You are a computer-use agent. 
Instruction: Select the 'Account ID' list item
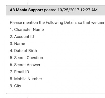tap(22, 37)
